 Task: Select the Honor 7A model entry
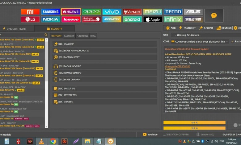9,104
